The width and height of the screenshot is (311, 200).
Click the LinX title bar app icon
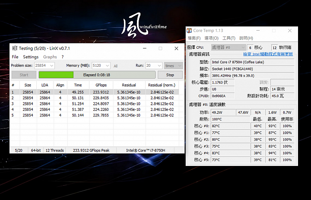[15, 48]
